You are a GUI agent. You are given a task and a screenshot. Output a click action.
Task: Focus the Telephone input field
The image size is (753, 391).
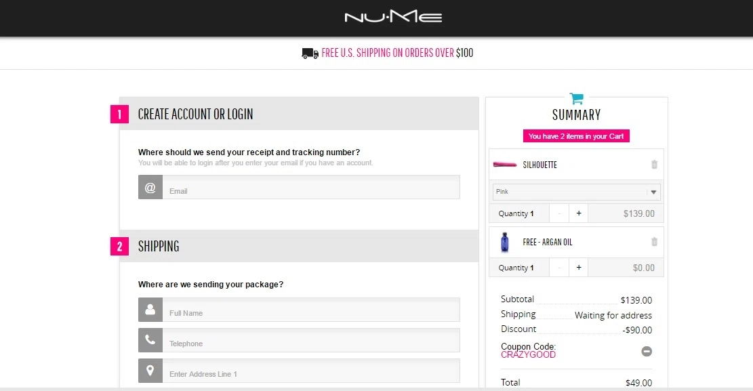point(311,340)
